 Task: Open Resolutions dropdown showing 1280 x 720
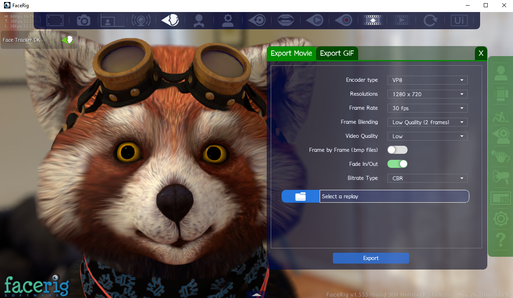[x=427, y=94]
